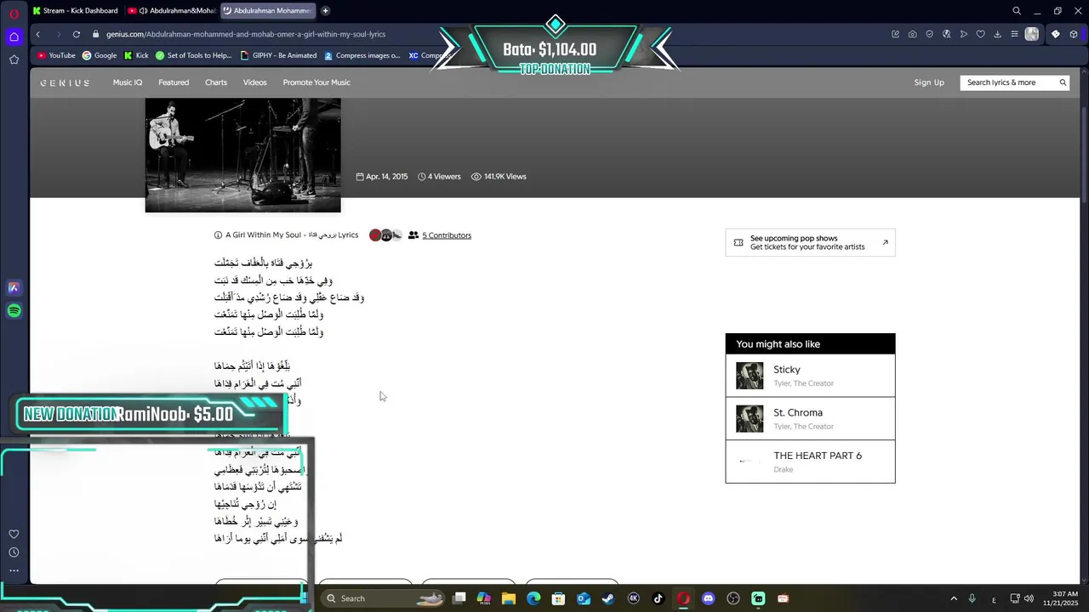Open Featured menu item
This screenshot has width=1089, height=612.
(174, 82)
